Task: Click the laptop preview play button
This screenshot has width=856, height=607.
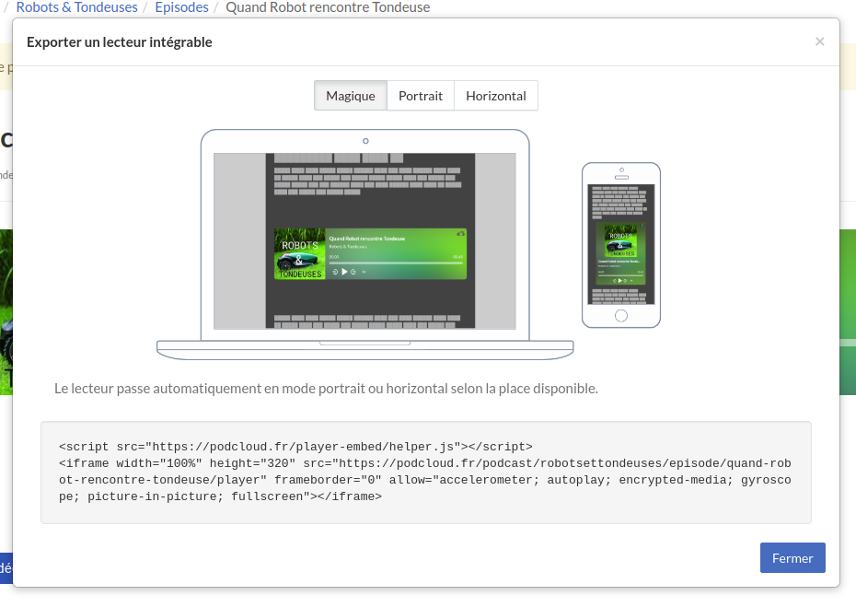Action: (344, 272)
